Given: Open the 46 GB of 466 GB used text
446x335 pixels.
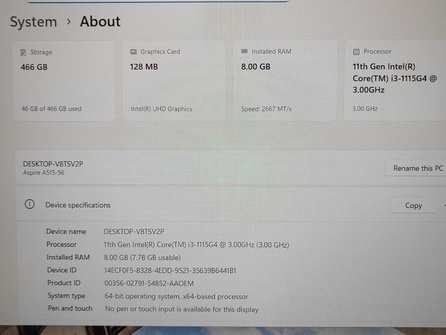Looking at the screenshot, I should [x=51, y=109].
